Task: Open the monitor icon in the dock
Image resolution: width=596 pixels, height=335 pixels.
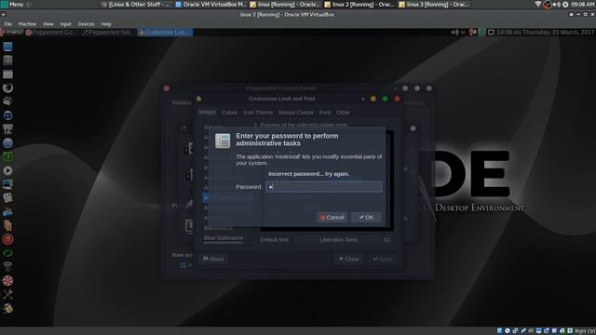Action: (7, 184)
